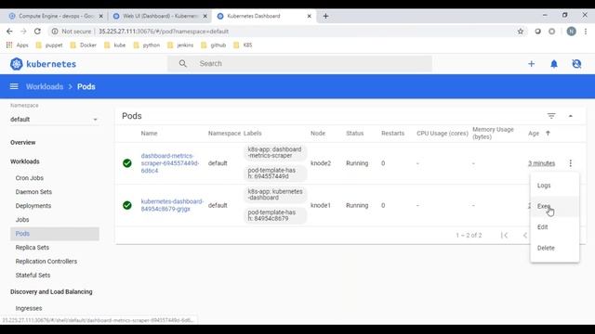Open Daemon Sets in the sidebar
595x334 pixels.
pos(33,192)
